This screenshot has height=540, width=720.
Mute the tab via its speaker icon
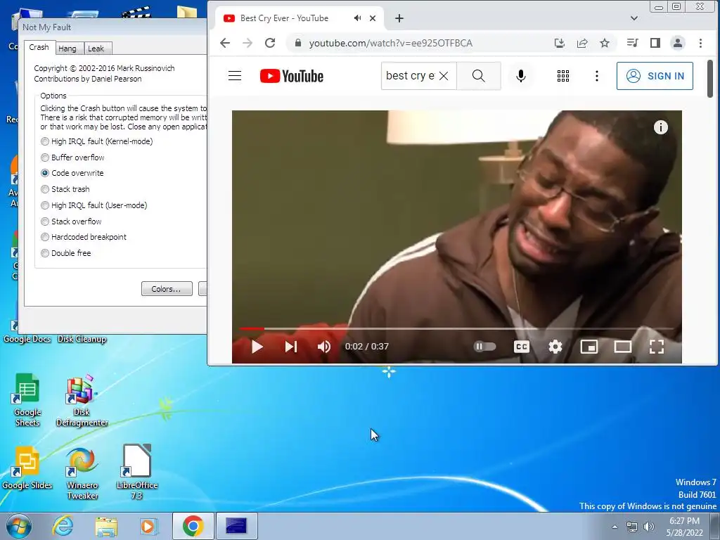(x=357, y=18)
